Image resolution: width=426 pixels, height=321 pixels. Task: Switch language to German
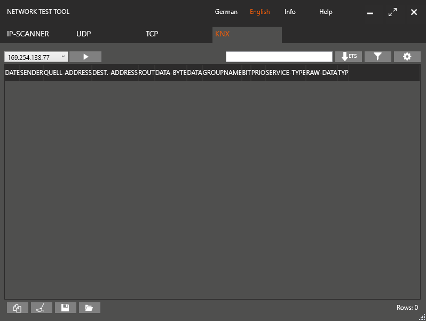coord(226,12)
